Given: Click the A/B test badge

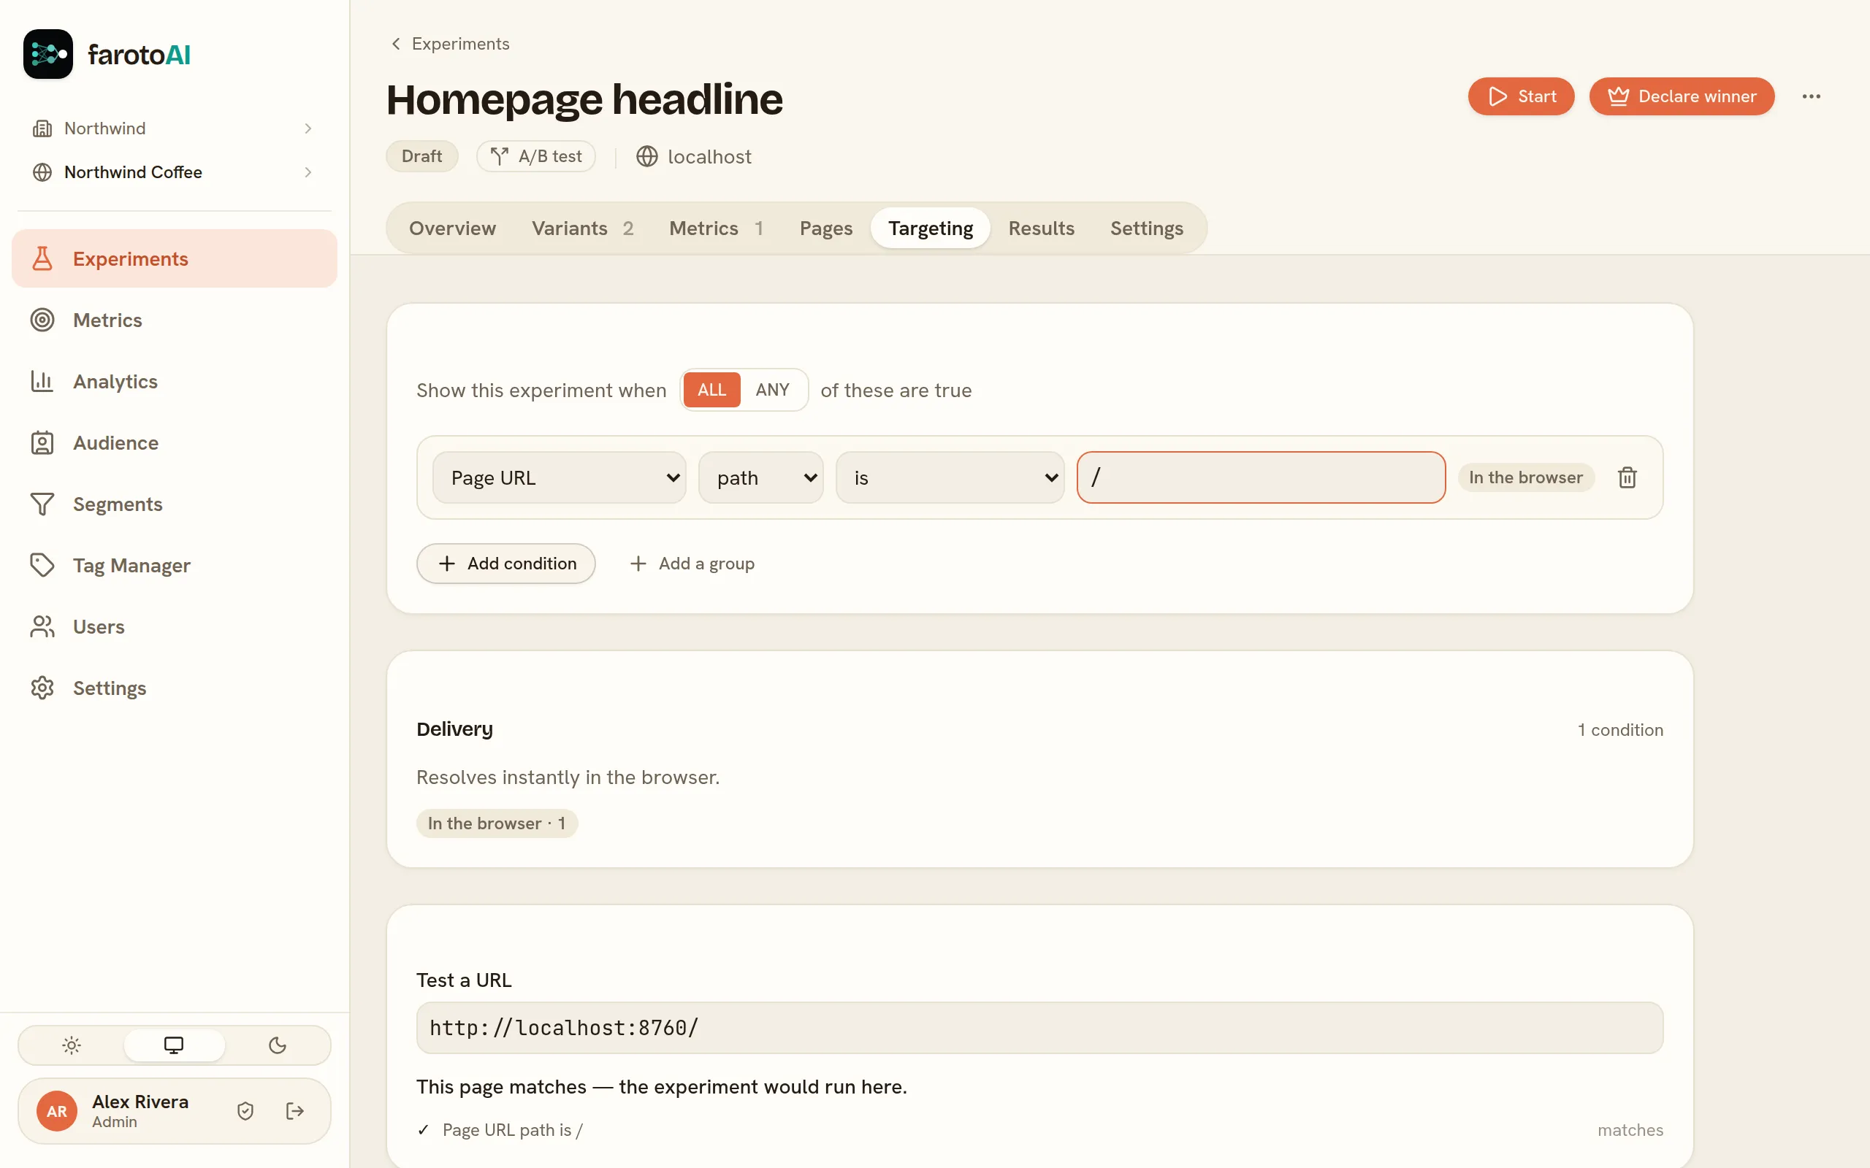Looking at the screenshot, I should (x=536, y=157).
